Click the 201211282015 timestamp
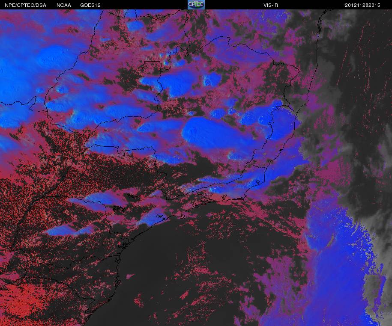This screenshot has width=392, height=326. 362,5
